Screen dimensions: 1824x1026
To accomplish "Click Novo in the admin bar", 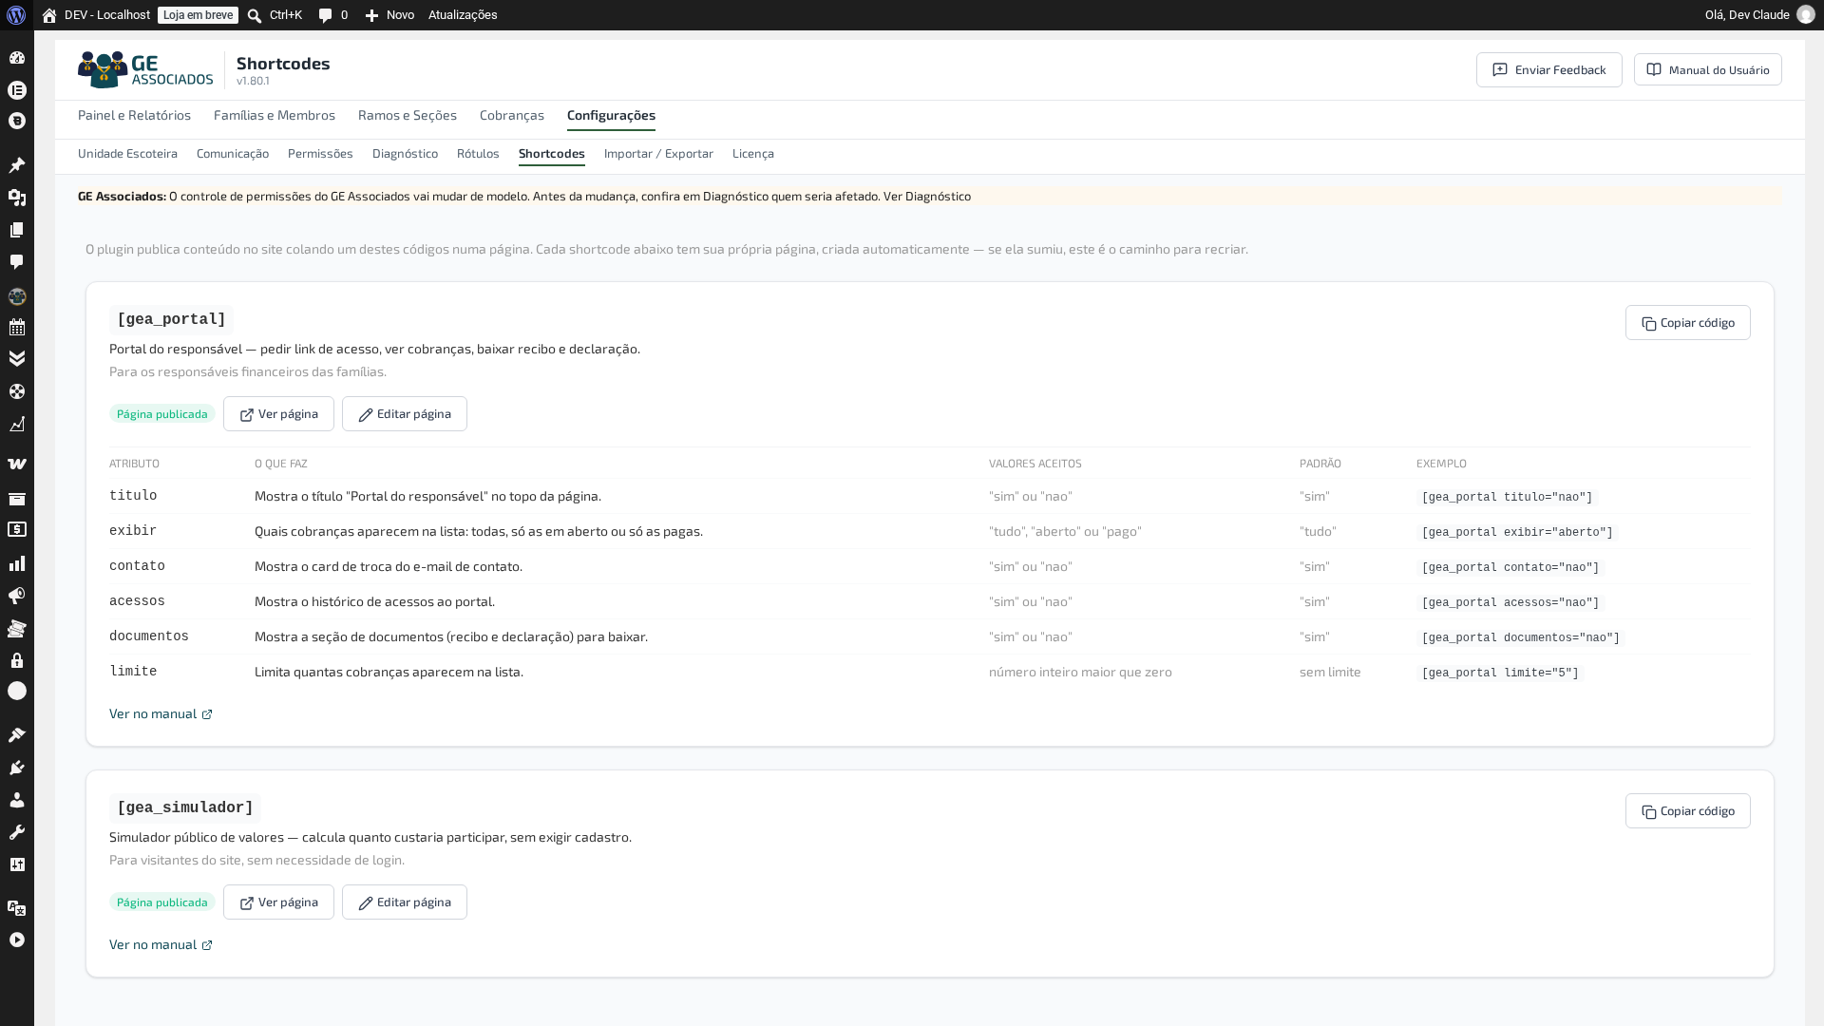I will (389, 15).
